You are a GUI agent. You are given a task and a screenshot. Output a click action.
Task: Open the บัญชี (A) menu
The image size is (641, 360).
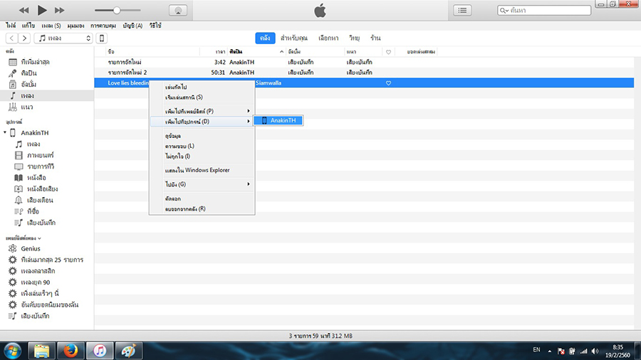click(132, 26)
